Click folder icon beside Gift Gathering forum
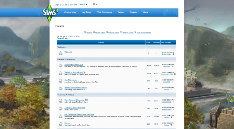The image size is (234, 129). [x=61, y=116]
